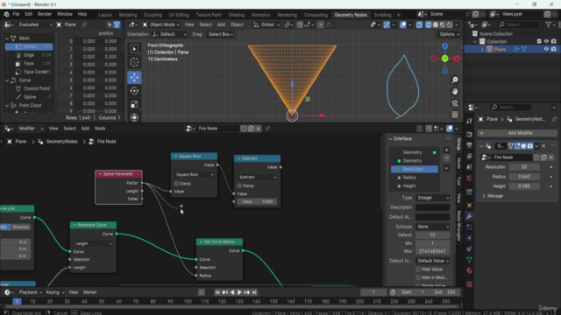Viewport: 561px width, 315px height.
Task: Open the Render menu
Action: pyautogui.click(x=45, y=14)
